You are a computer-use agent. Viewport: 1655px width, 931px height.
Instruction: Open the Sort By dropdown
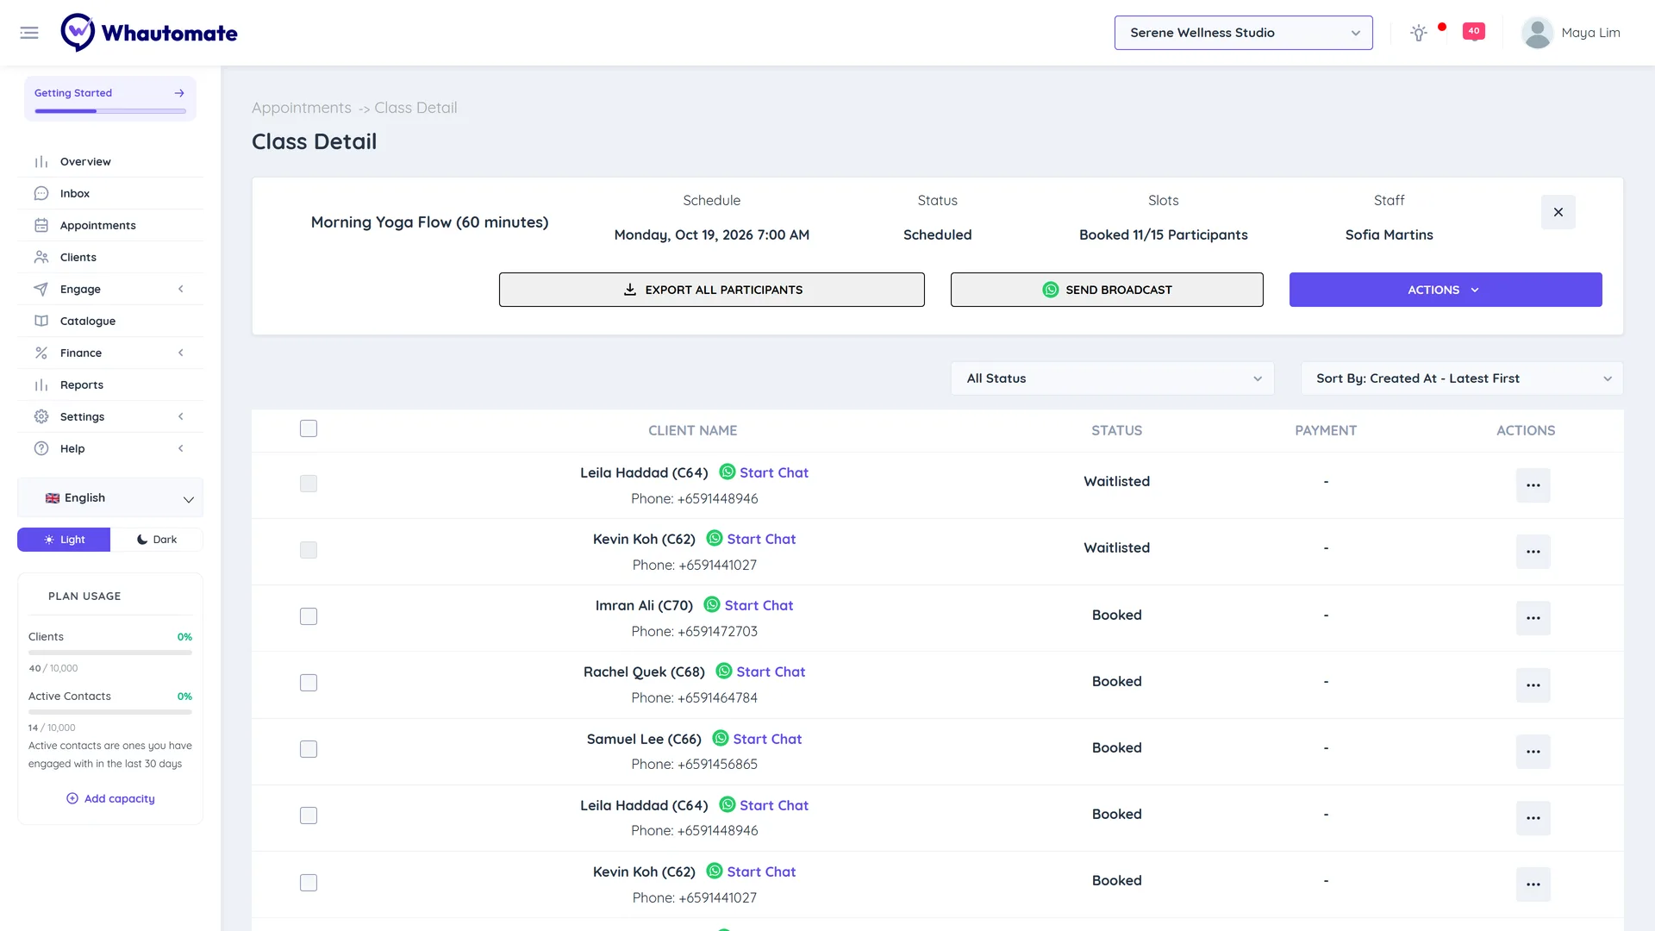(x=1461, y=378)
